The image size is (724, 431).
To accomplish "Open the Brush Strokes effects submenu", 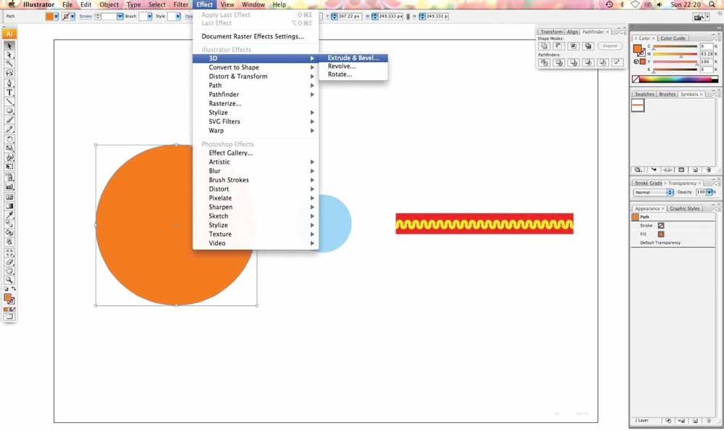I will pyautogui.click(x=256, y=180).
